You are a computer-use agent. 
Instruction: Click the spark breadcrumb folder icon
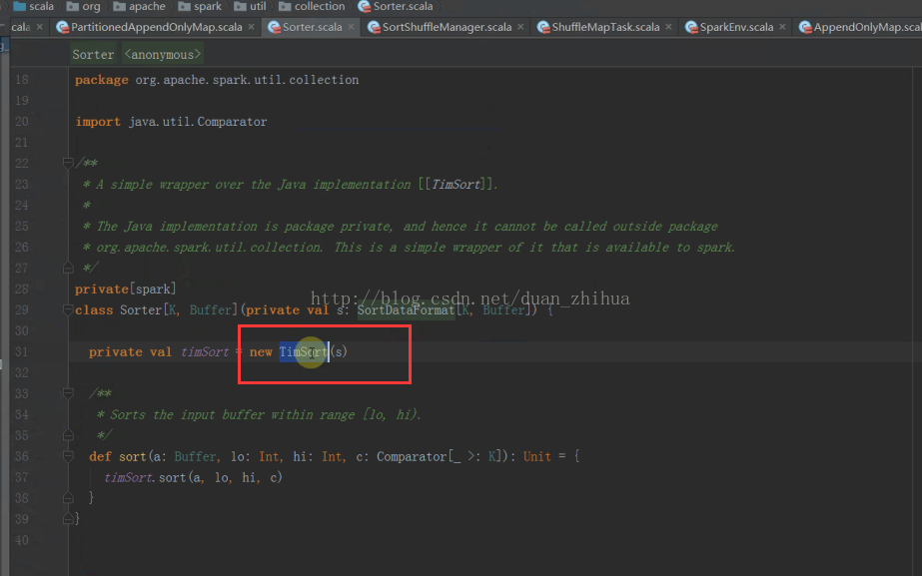[x=184, y=6]
